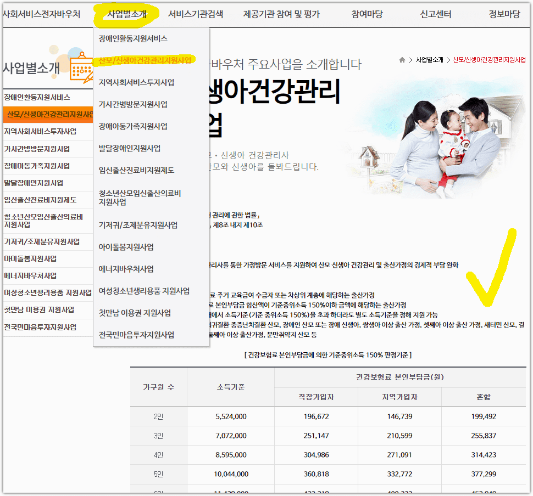Select 임신출산진료비지원제도 sidebar item

41,200
